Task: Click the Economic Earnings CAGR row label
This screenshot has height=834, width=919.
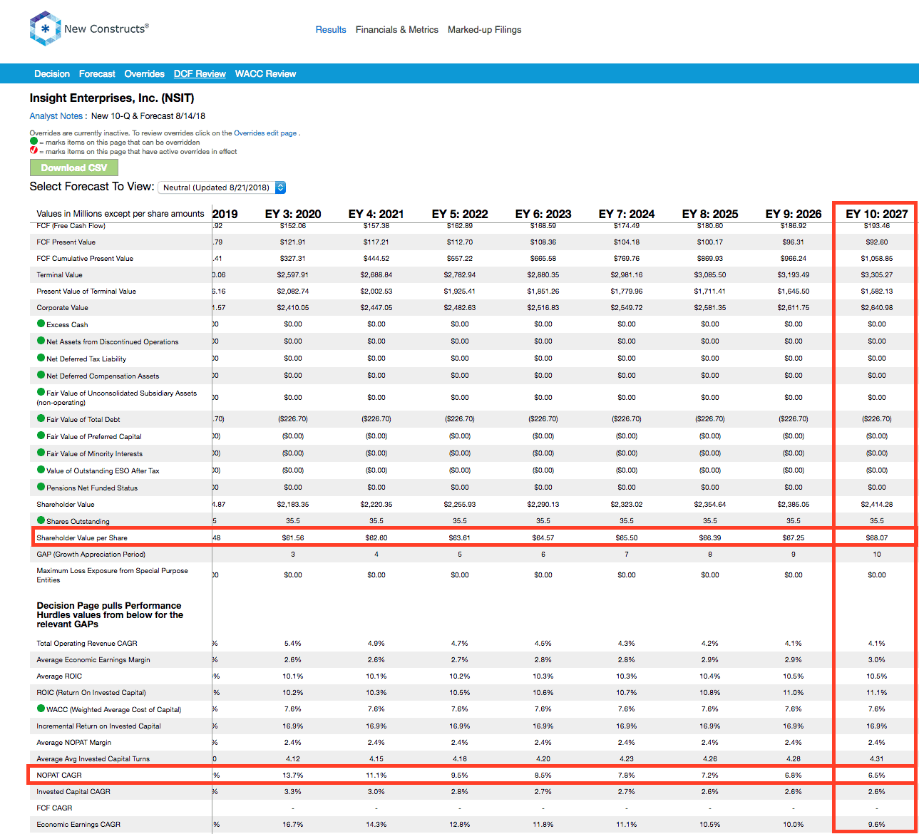Action: 78,825
